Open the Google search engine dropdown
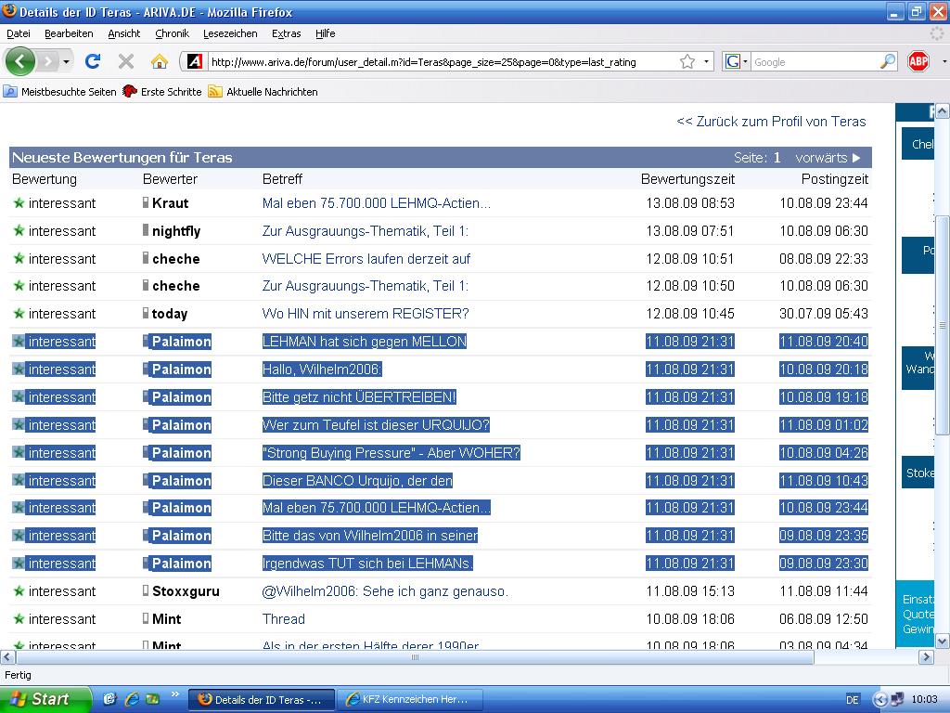Screen dimensions: 950x713 tap(737, 61)
